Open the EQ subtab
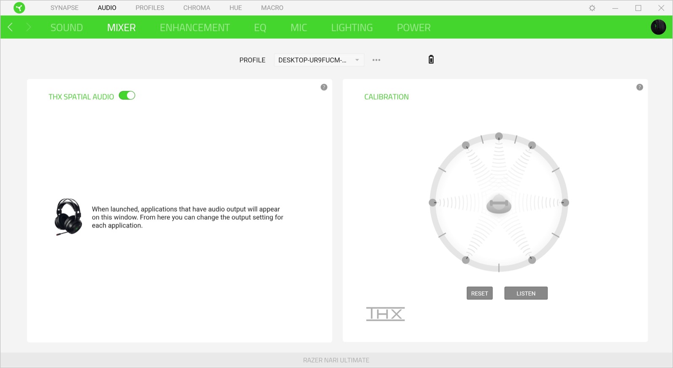The height and width of the screenshot is (368, 673). coord(260,27)
